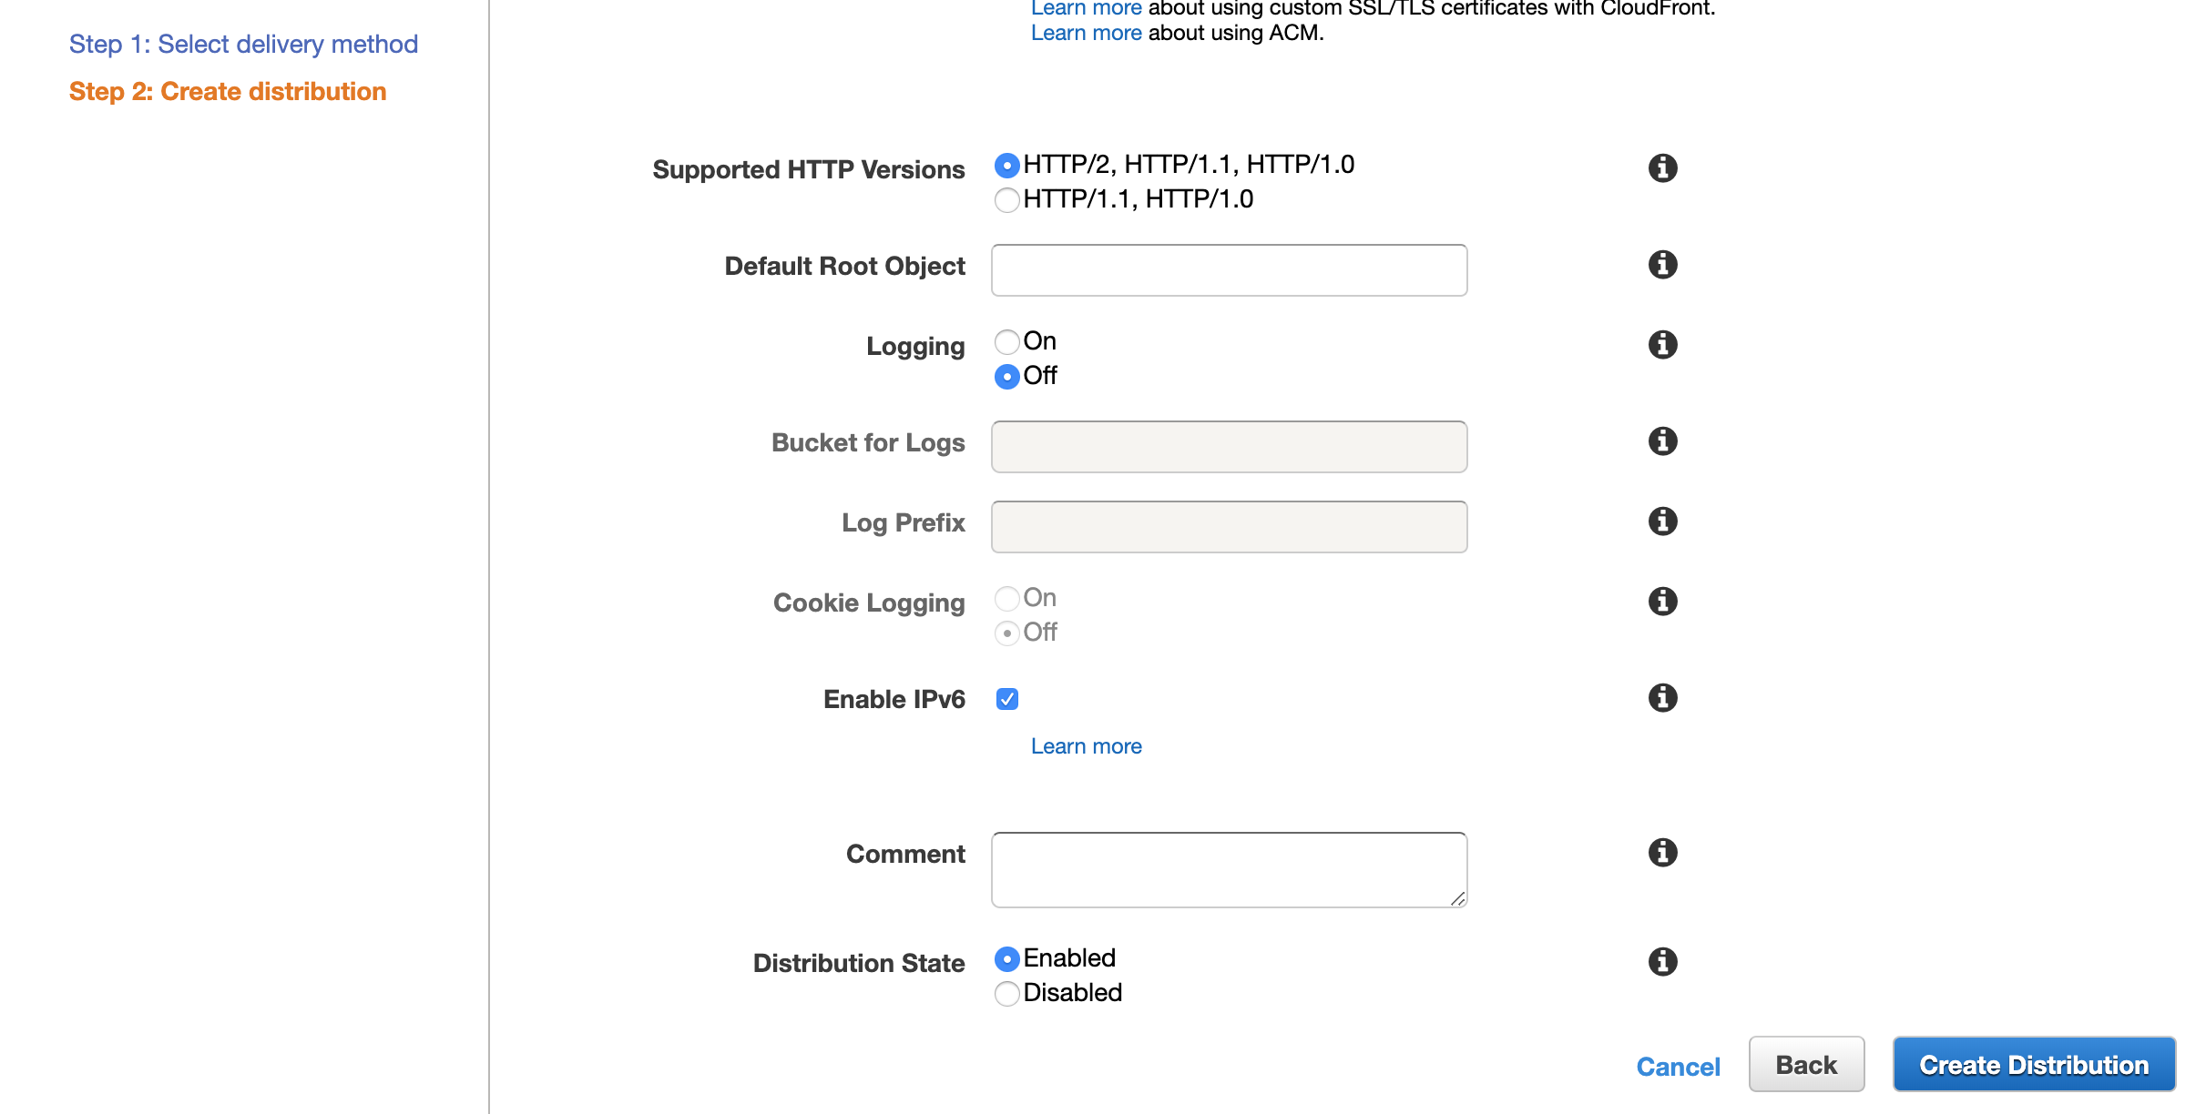This screenshot has width=2206, height=1114.
Task: Click Enable IPv6 info icon
Action: (1662, 698)
